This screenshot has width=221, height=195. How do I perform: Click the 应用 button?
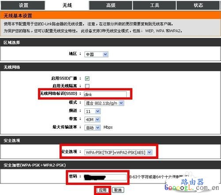pos(103,190)
